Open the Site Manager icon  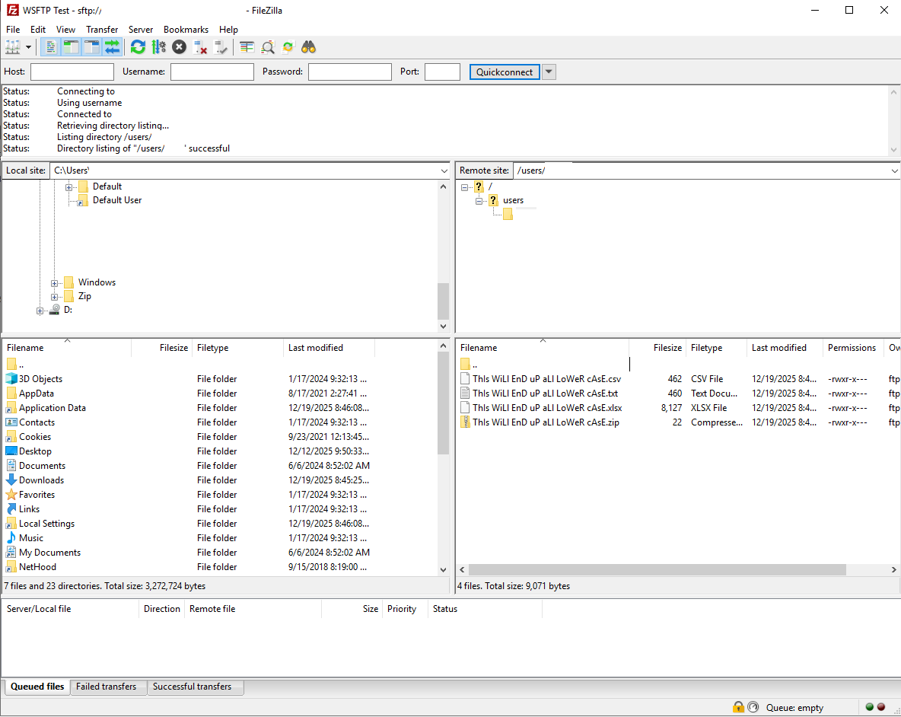13,47
